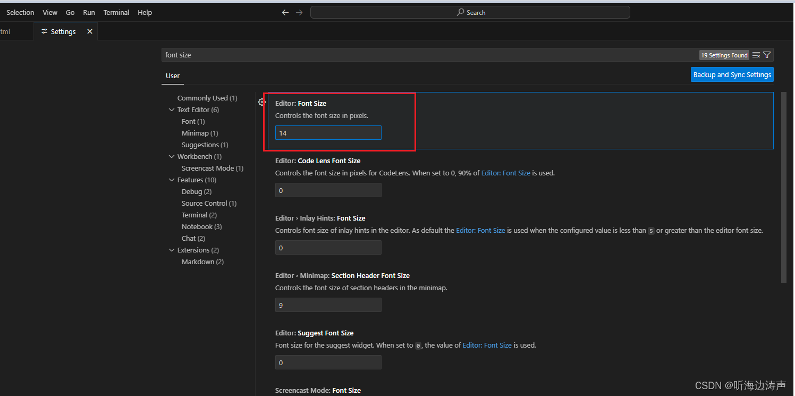
Task: Click the forward navigation arrow
Action: (299, 12)
